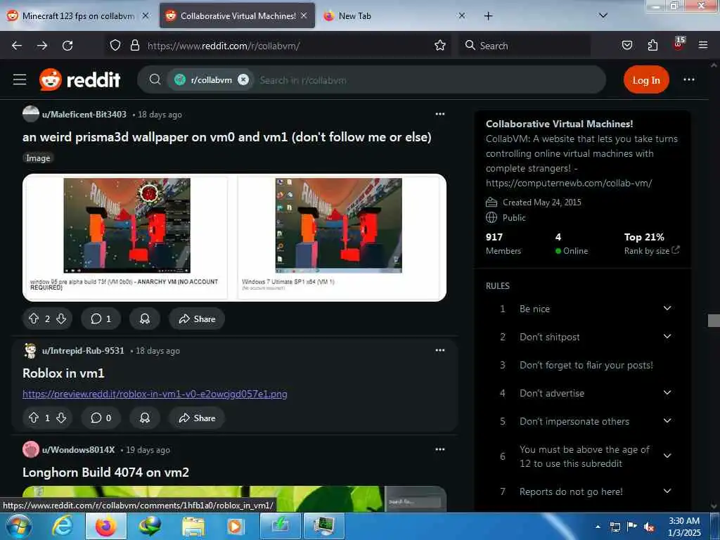Click the muted volume tray icon
The width and height of the screenshot is (720, 540).
[x=649, y=527]
